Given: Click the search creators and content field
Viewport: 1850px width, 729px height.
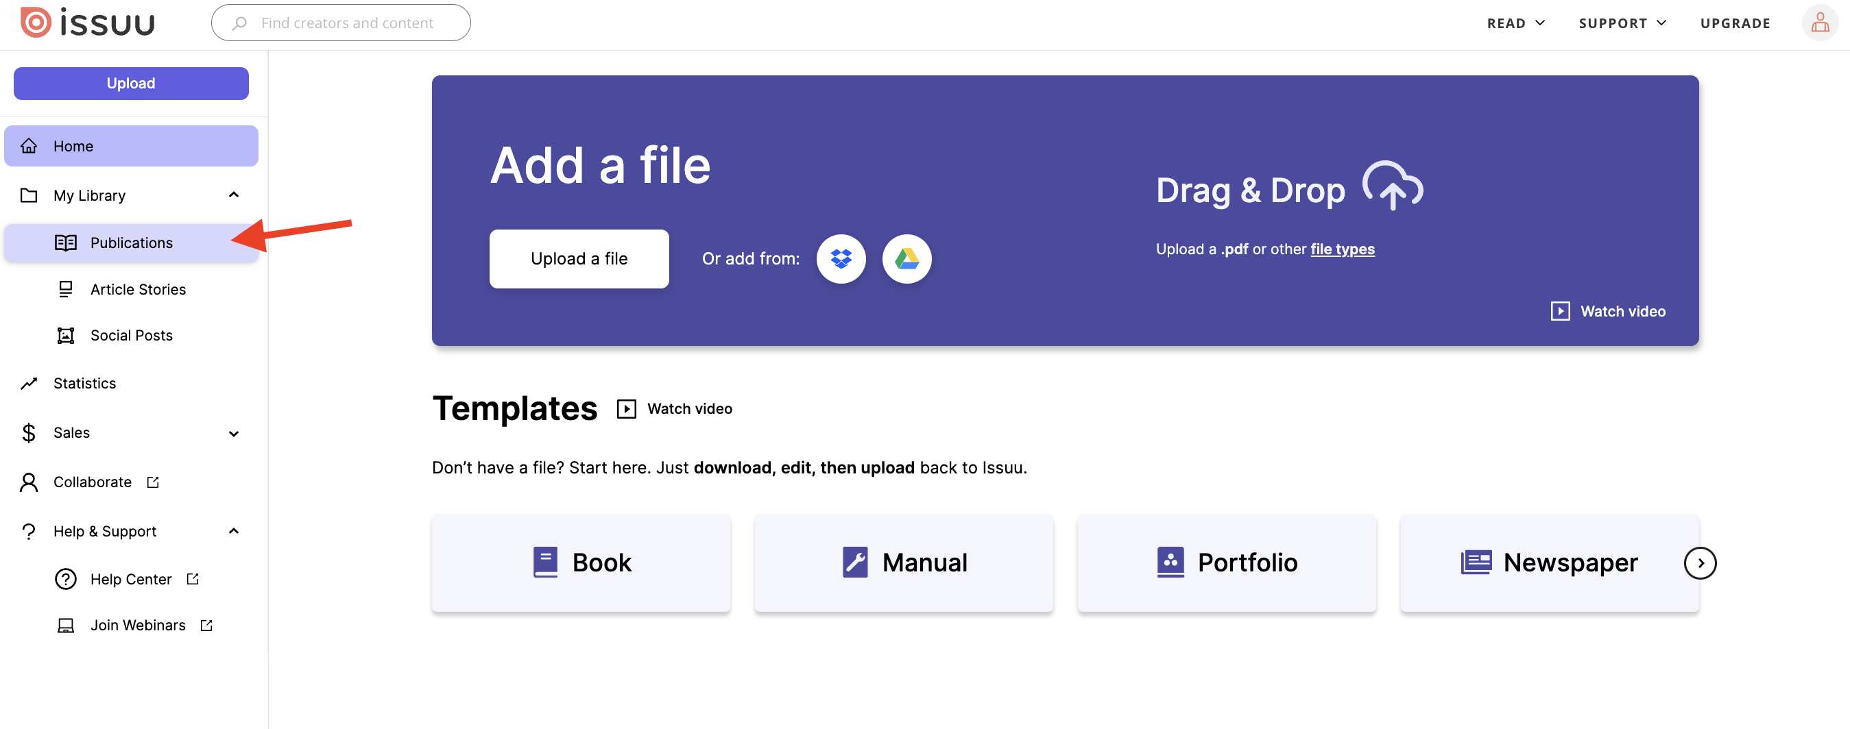Looking at the screenshot, I should 341,22.
